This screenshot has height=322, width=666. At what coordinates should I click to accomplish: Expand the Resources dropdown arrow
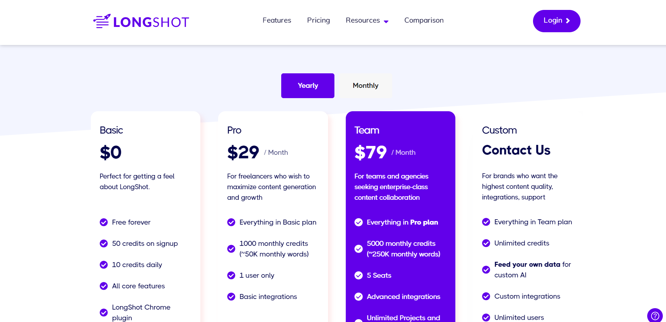coord(386,22)
